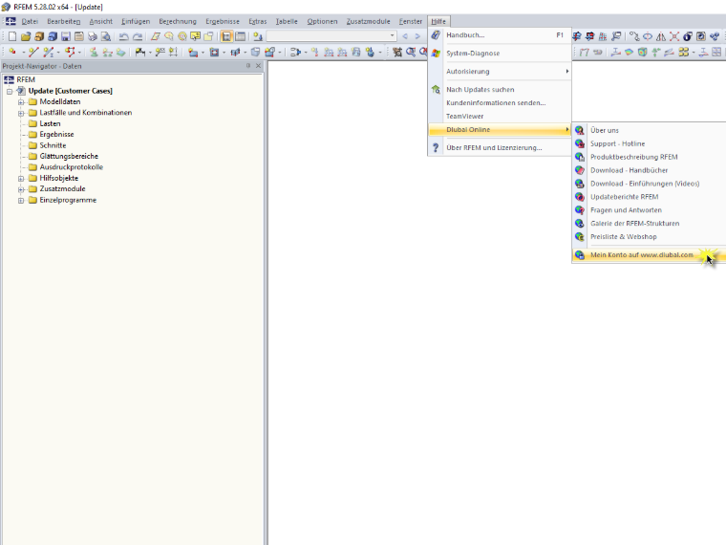The height and width of the screenshot is (545, 726).
Task: Open the Fenster menu
Action: click(x=411, y=21)
